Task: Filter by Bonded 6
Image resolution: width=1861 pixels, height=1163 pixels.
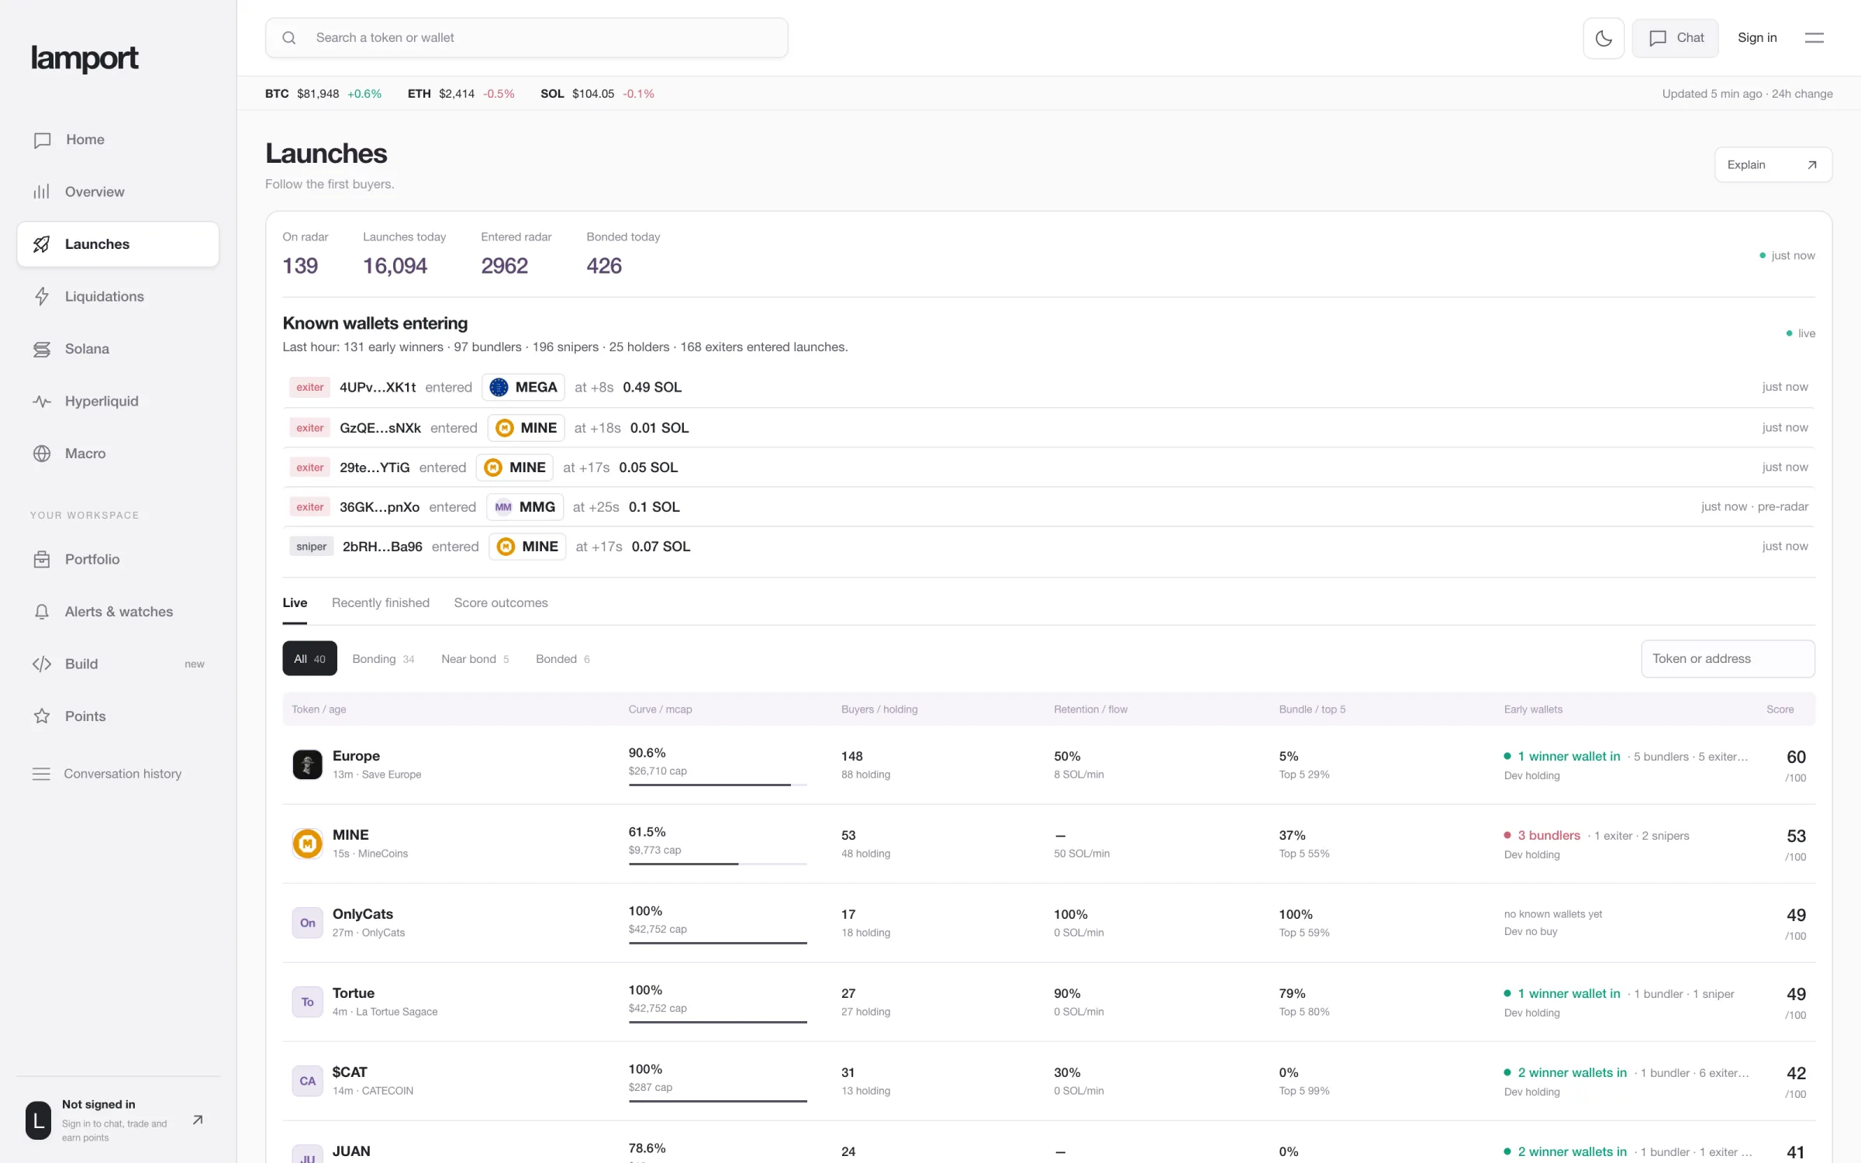Action: [x=563, y=658]
